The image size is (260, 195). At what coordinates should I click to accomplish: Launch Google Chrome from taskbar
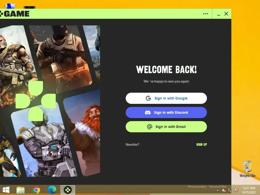(x=36, y=190)
